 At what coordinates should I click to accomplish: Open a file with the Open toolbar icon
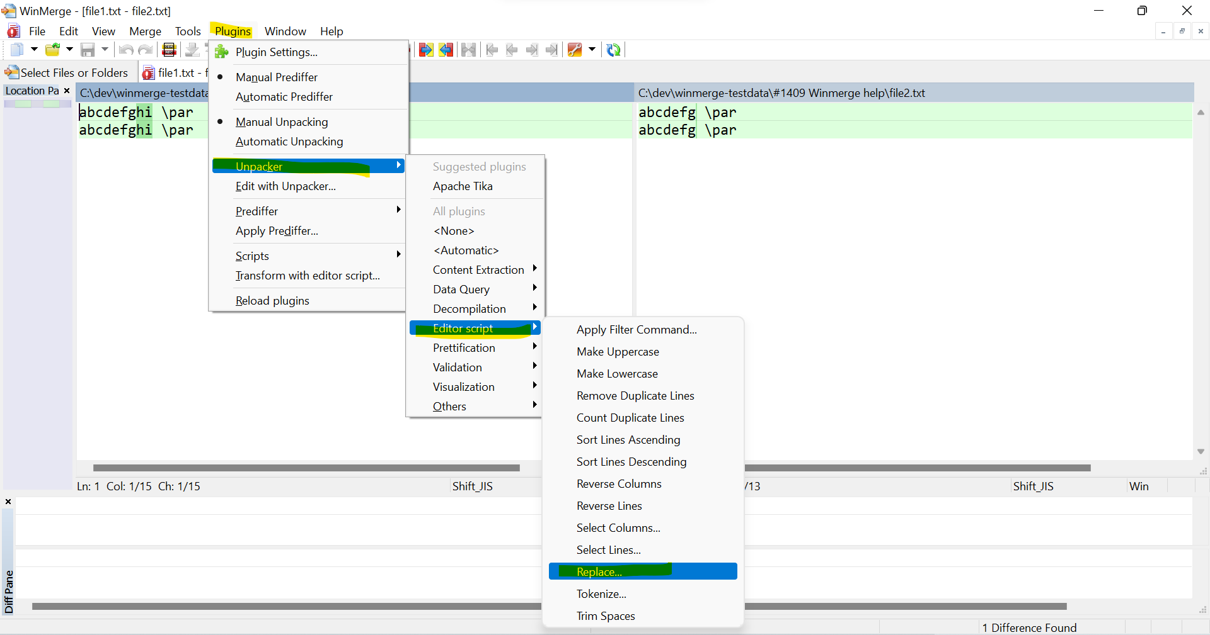tap(53, 50)
